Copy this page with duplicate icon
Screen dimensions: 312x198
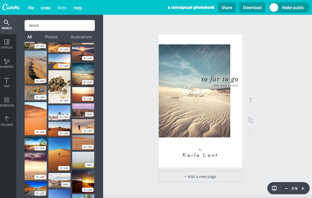pos(251,120)
